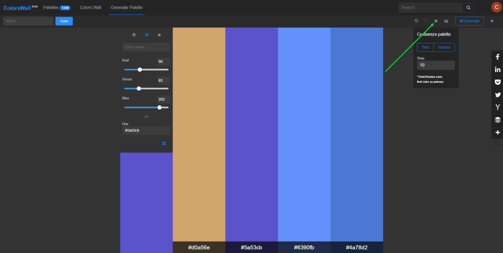This screenshot has width=503, height=253.
Task: Click the Red value box
Action: pyautogui.click(x=163, y=62)
